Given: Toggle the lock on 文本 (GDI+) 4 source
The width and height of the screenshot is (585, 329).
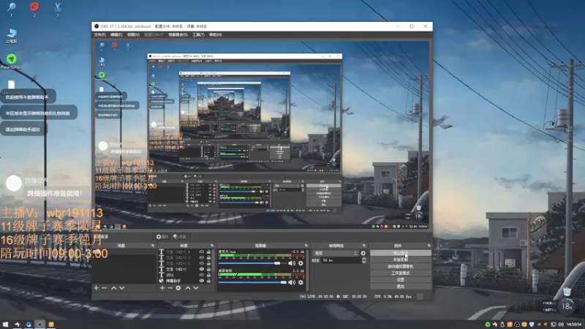Looking at the screenshot, I should [x=208, y=252].
